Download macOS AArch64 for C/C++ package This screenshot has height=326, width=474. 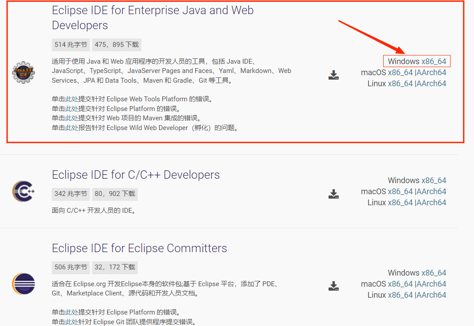click(x=431, y=192)
